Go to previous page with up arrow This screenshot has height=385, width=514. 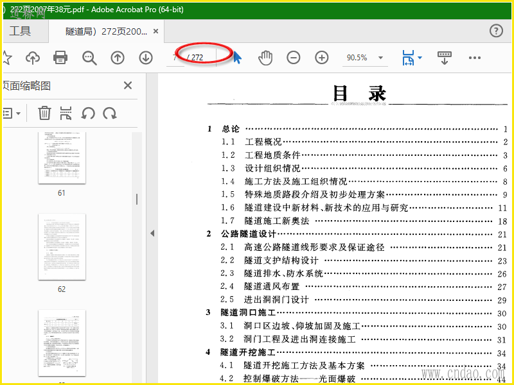pos(118,58)
